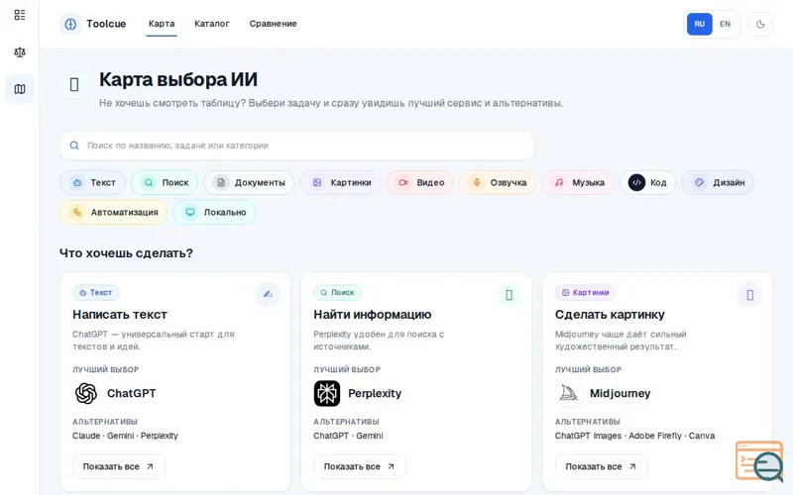
Task: Click the Что хочешь сделать? heading
Action: pyautogui.click(x=127, y=253)
